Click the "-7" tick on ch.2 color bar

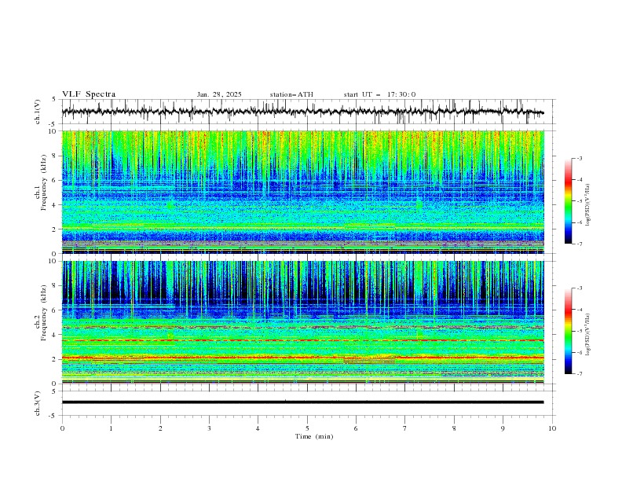tap(579, 373)
